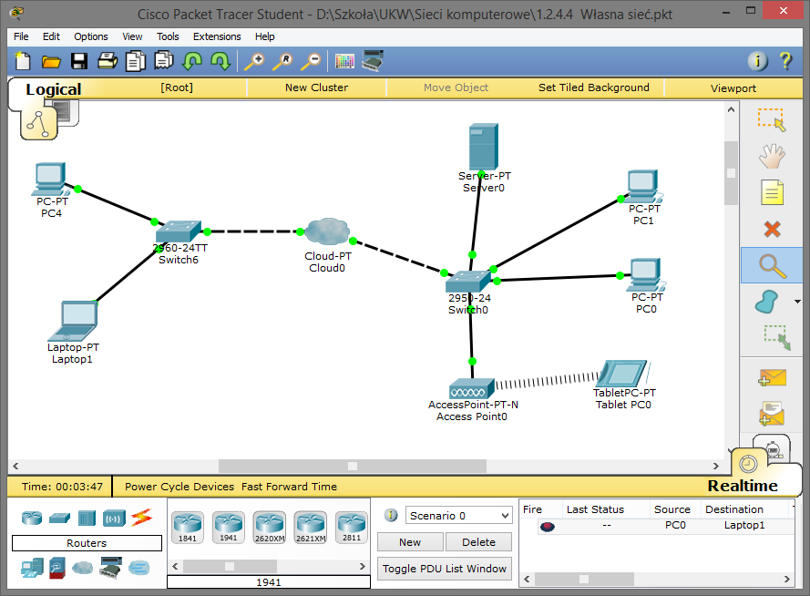The width and height of the screenshot is (810, 596).
Task: Select the WAN Emulation cloud category
Action: pyautogui.click(x=83, y=568)
